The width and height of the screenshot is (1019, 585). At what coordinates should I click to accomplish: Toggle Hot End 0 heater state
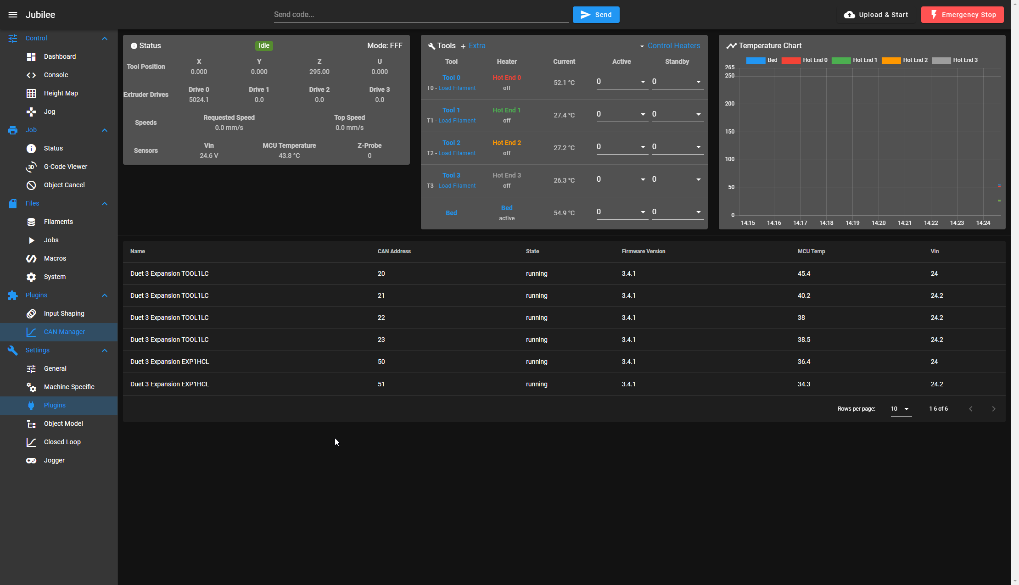[506, 78]
